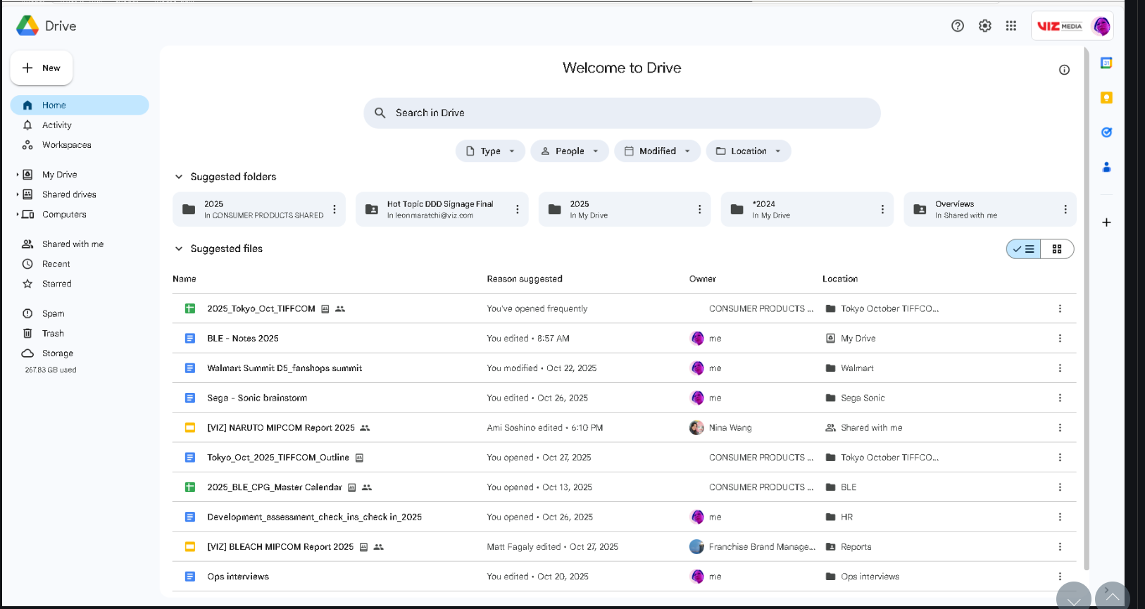Screen dimensions: 1145x609
Task: Open the Google apps grid launcher
Action: pyautogui.click(x=1011, y=26)
